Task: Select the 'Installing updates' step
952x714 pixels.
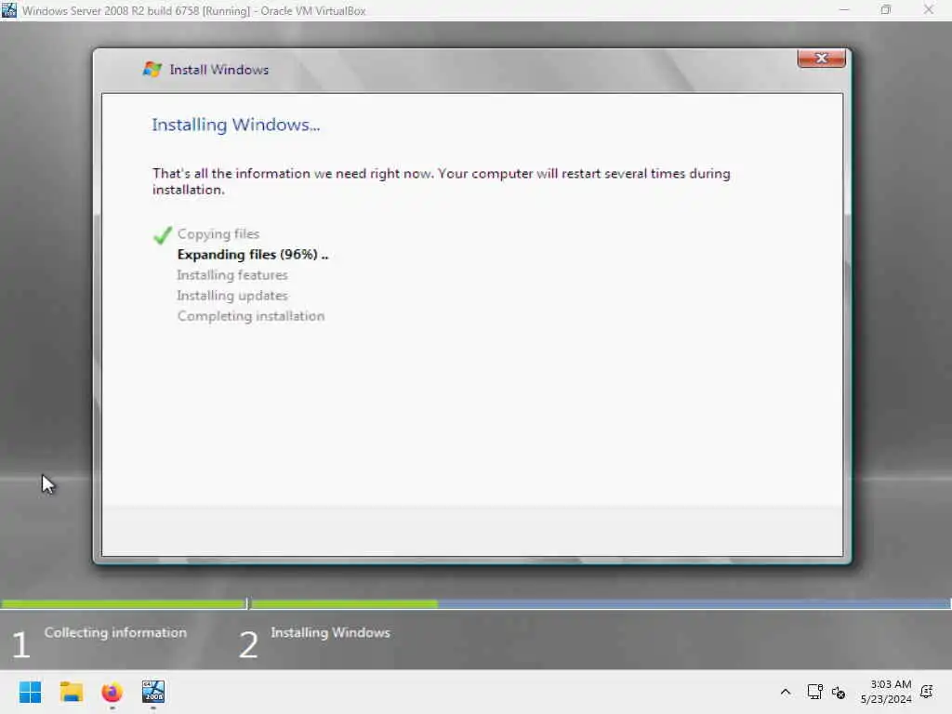Action: click(x=232, y=296)
